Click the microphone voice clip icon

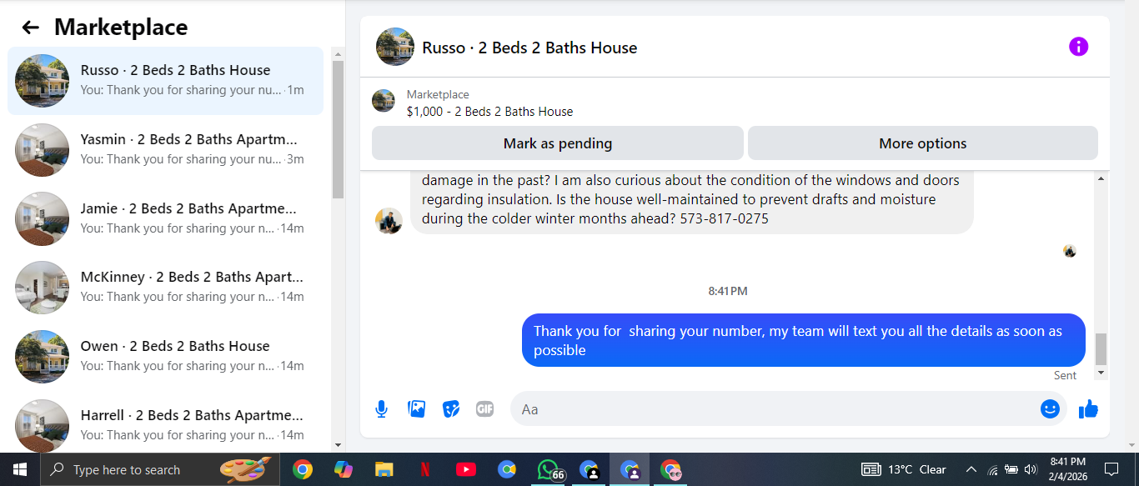pyautogui.click(x=381, y=409)
